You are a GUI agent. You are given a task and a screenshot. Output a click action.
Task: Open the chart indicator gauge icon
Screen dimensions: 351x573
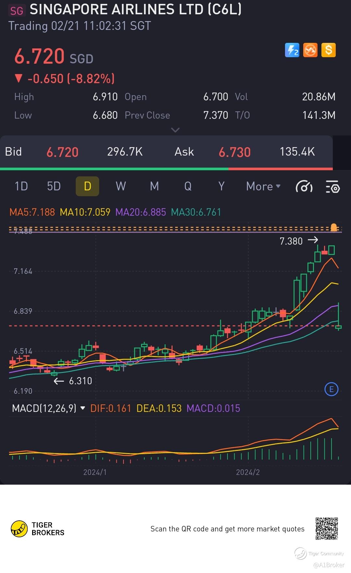304,187
